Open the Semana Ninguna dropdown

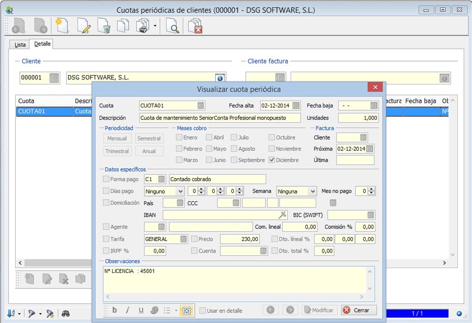pos(313,191)
